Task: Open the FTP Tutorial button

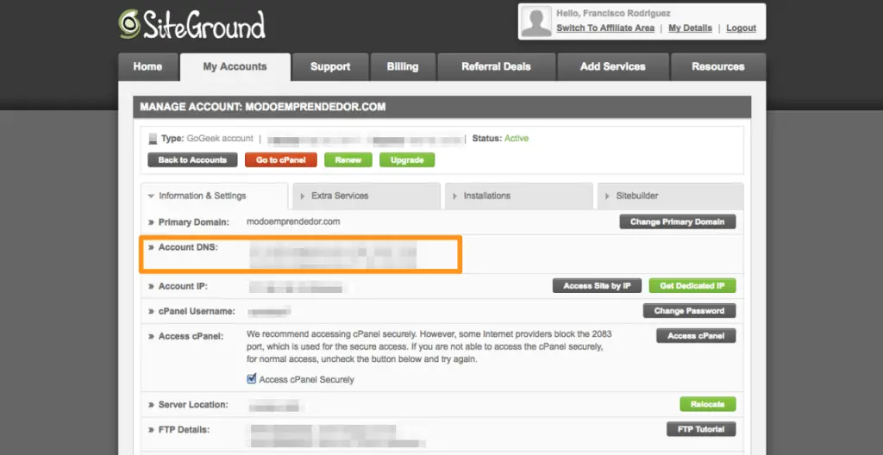Action: point(701,430)
